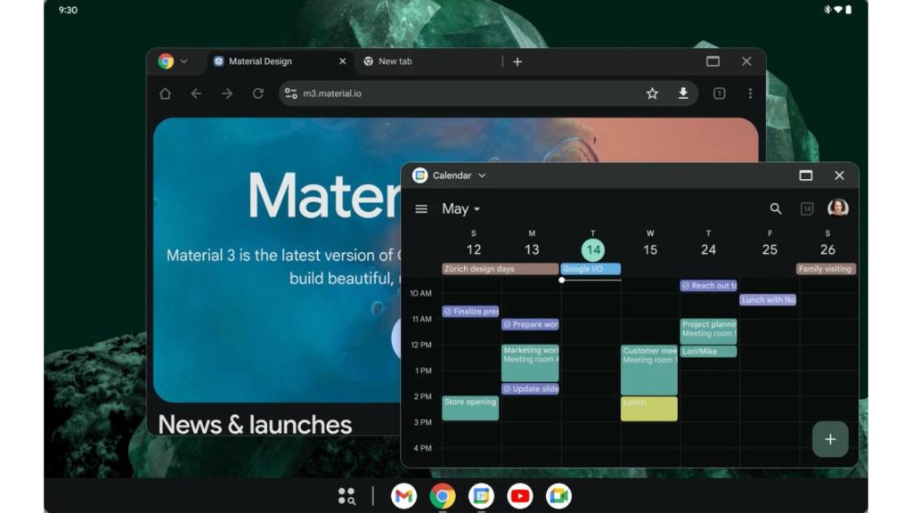This screenshot has width=912, height=513.
Task: Open the Calendar hamburger menu
Action: point(421,208)
